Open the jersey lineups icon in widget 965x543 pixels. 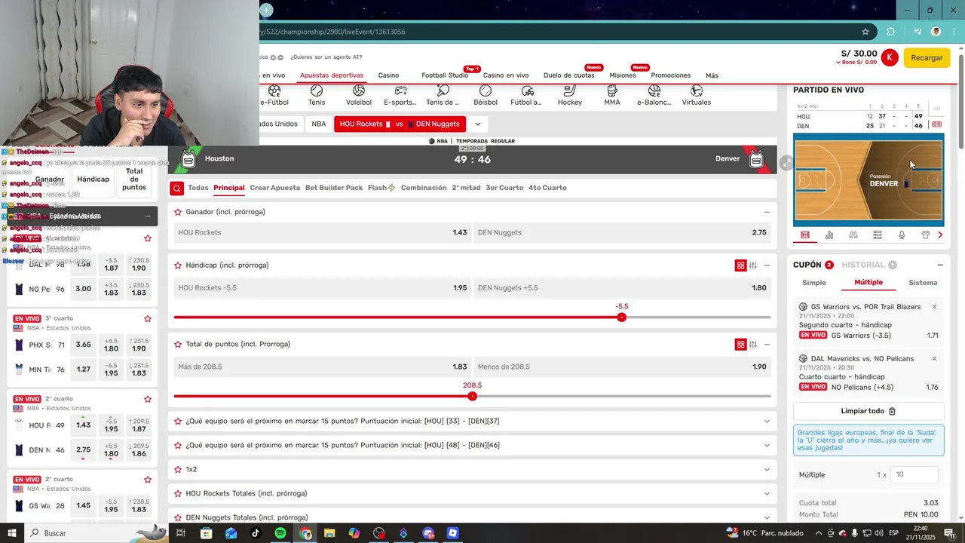pyautogui.click(x=926, y=235)
